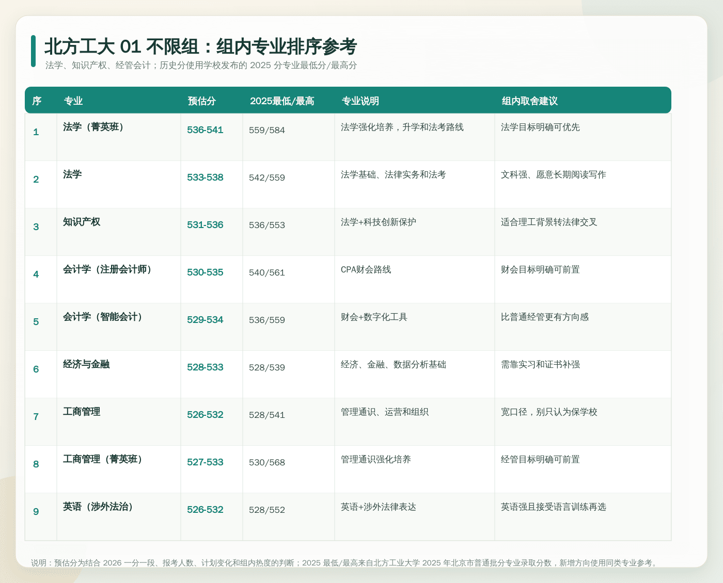Click description 英语+涉外法律表达
The width and height of the screenshot is (723, 583).
(379, 507)
